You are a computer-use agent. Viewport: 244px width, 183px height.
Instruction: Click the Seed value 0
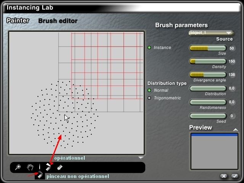[232, 116]
